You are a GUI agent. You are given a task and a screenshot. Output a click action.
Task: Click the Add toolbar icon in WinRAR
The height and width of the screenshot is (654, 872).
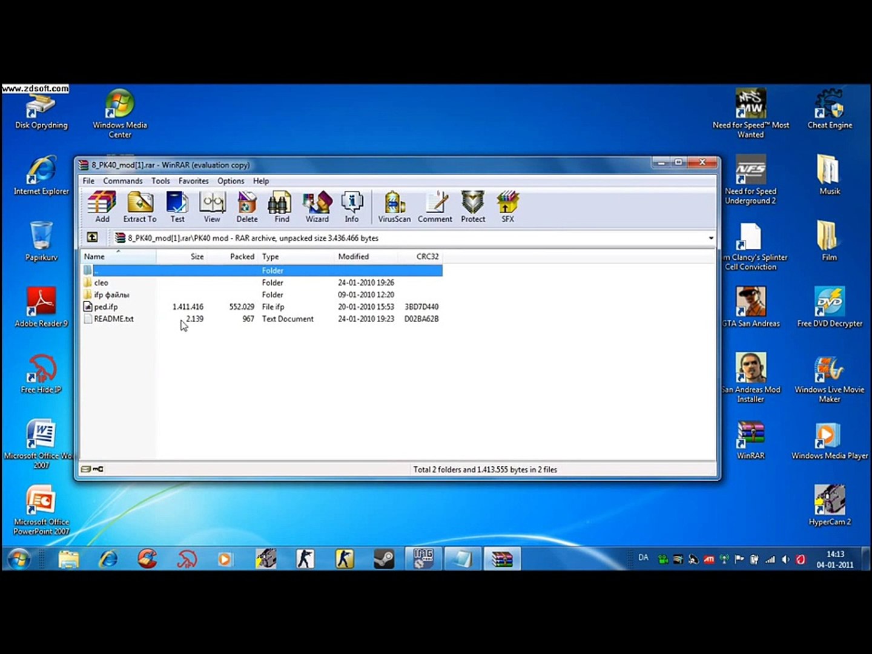pyautogui.click(x=102, y=206)
